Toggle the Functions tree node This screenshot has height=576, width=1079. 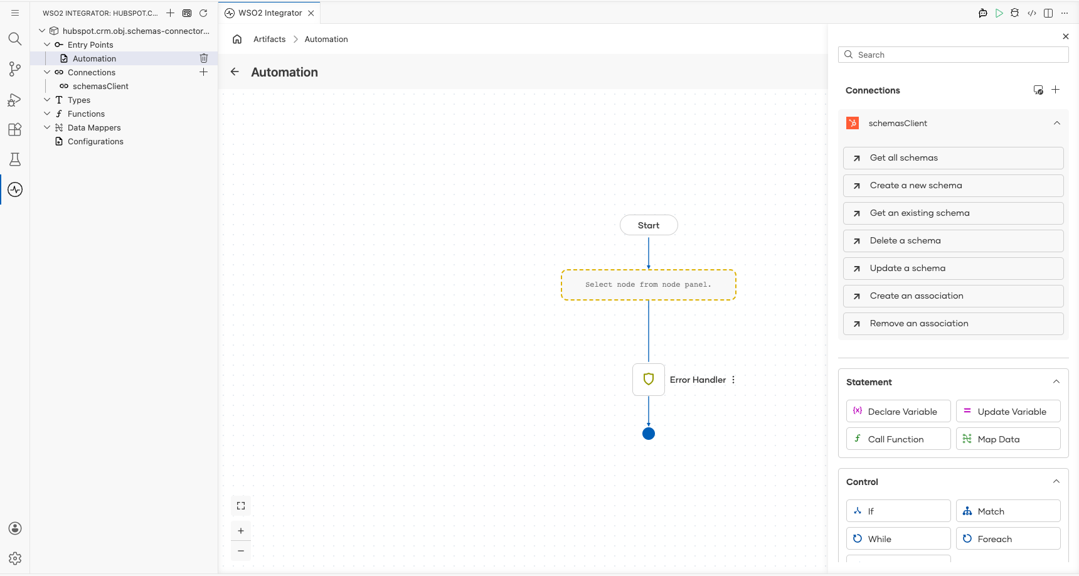coord(47,114)
